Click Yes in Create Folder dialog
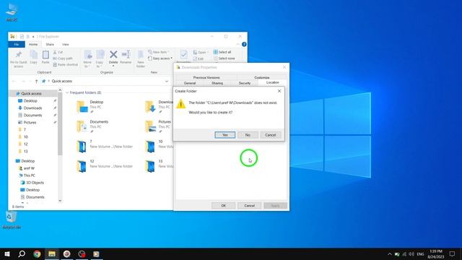The height and width of the screenshot is (260, 462). tap(225, 135)
